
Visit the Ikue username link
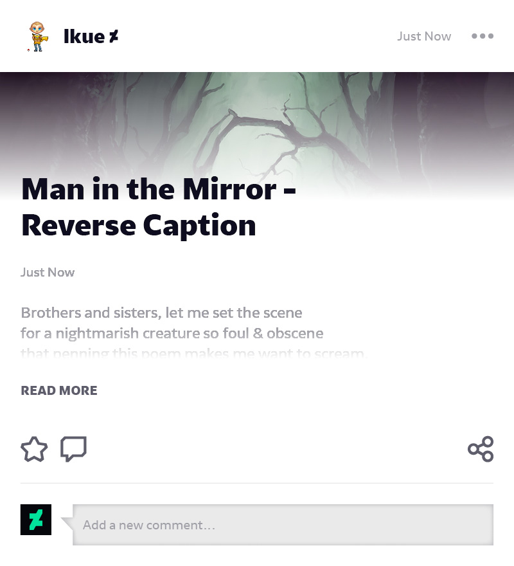coord(84,37)
